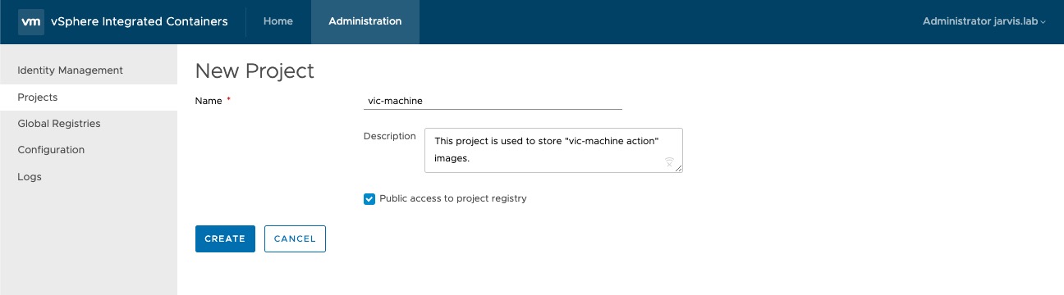This screenshot has height=295, width=1064.
Task: Click the VMware vm logo icon
Action: 31,21
